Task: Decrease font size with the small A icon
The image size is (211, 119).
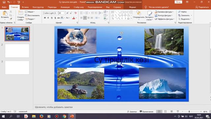Action: (x=71, y=13)
